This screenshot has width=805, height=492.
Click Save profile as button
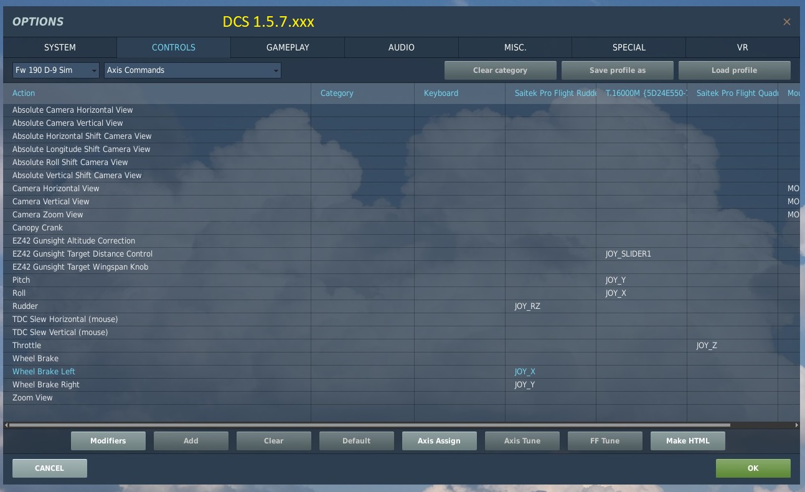[x=618, y=70]
